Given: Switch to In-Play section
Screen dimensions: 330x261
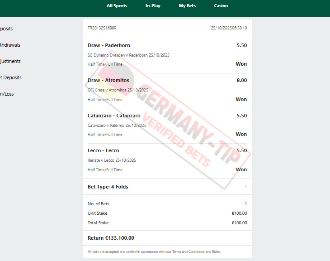Looking at the screenshot, I should click(153, 6).
